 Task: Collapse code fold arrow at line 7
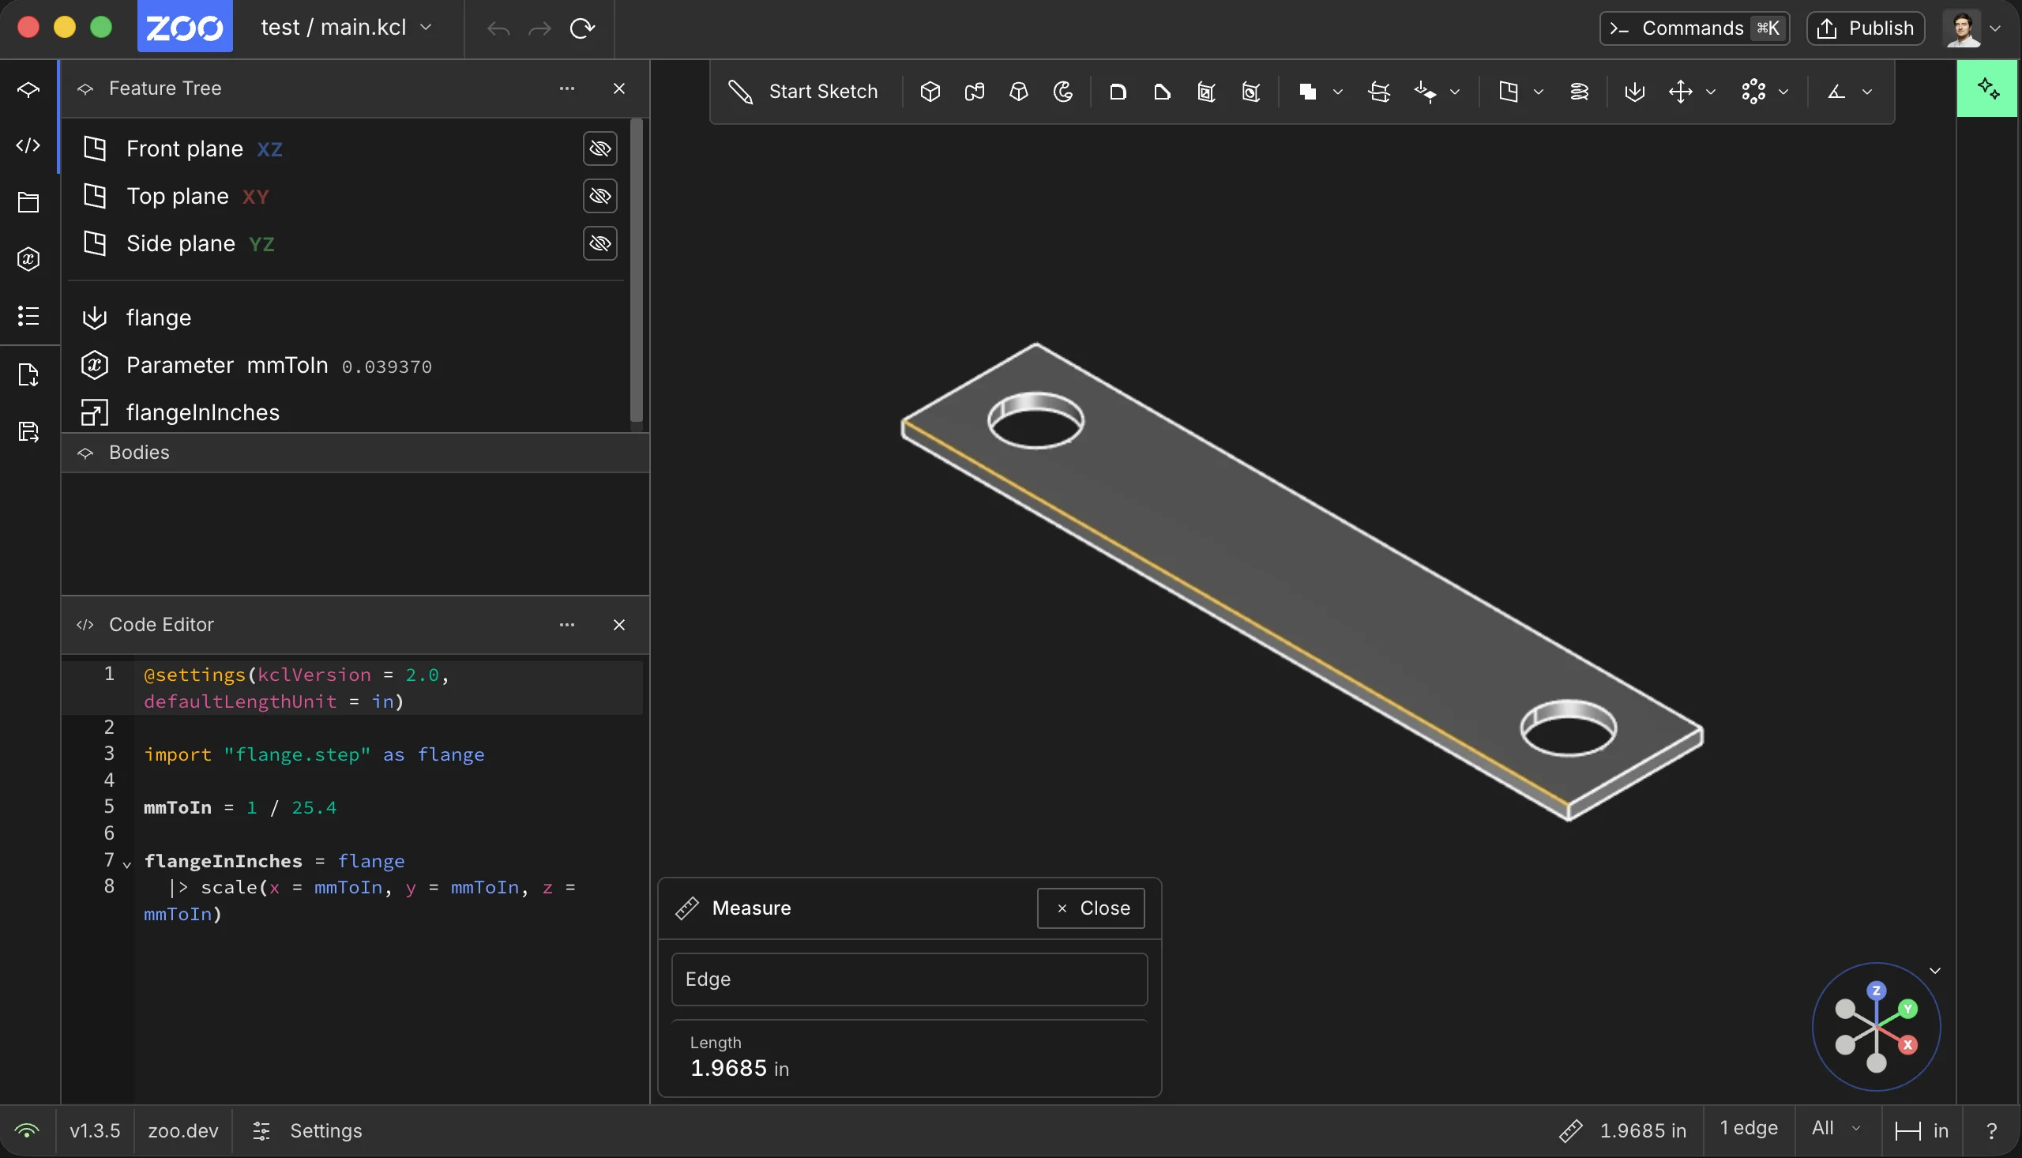point(127,863)
